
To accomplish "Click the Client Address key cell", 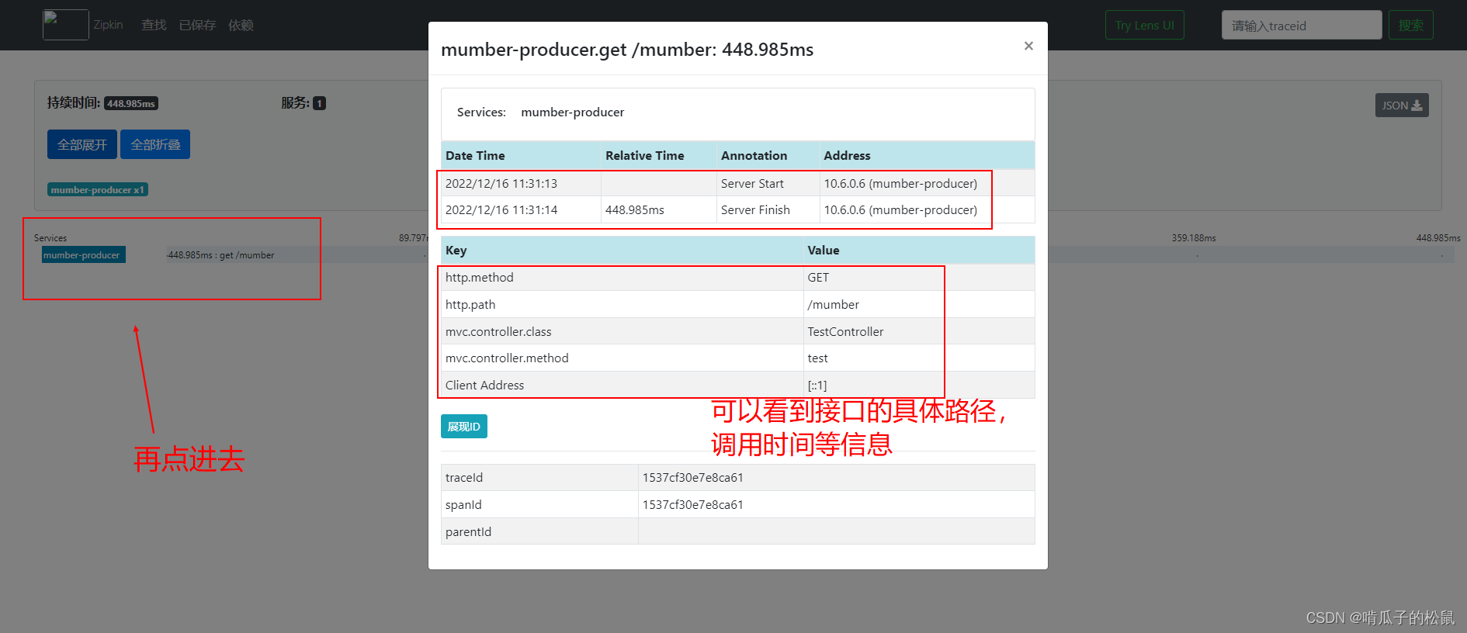I will click(x=622, y=385).
